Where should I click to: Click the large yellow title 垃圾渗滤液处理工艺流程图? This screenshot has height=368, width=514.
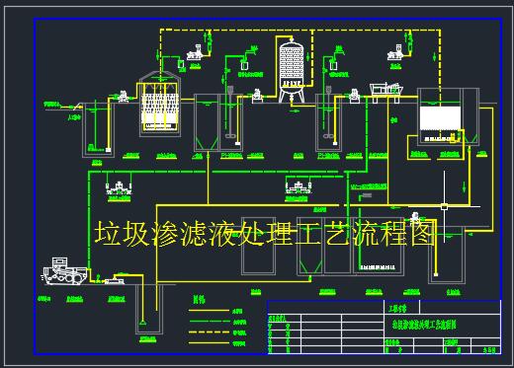(265, 234)
